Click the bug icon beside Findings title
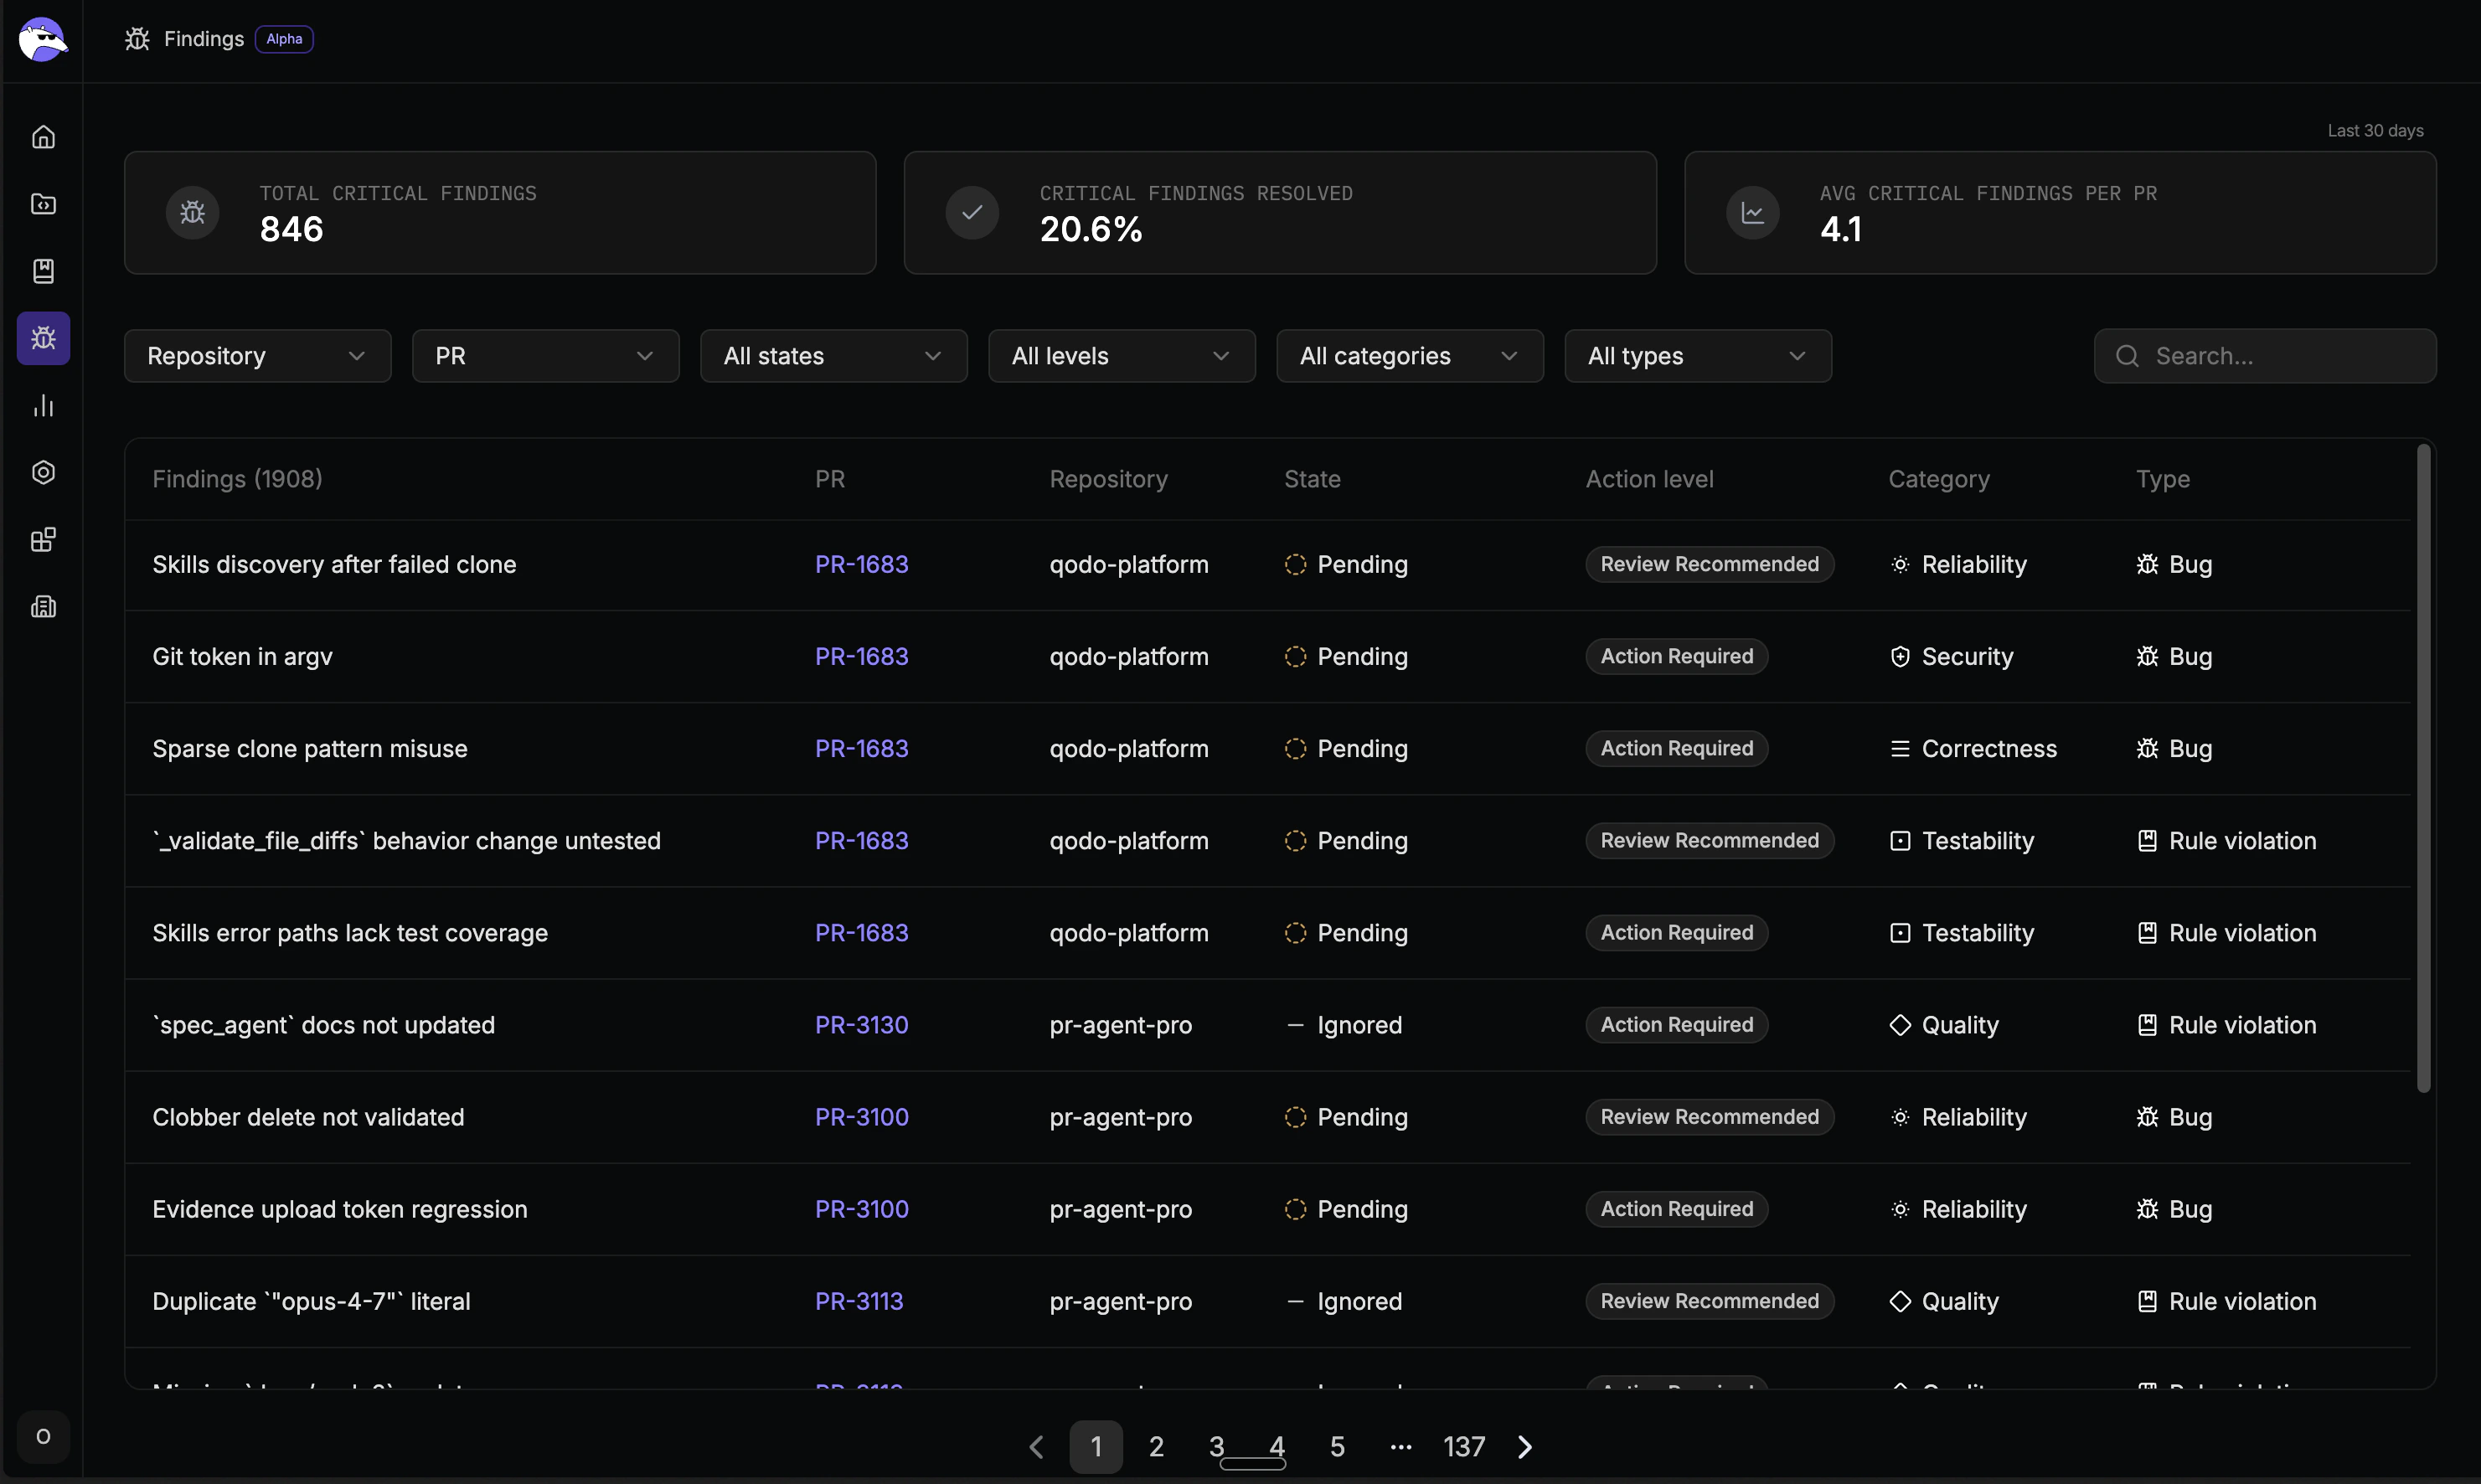This screenshot has height=1484, width=2481. 137,39
